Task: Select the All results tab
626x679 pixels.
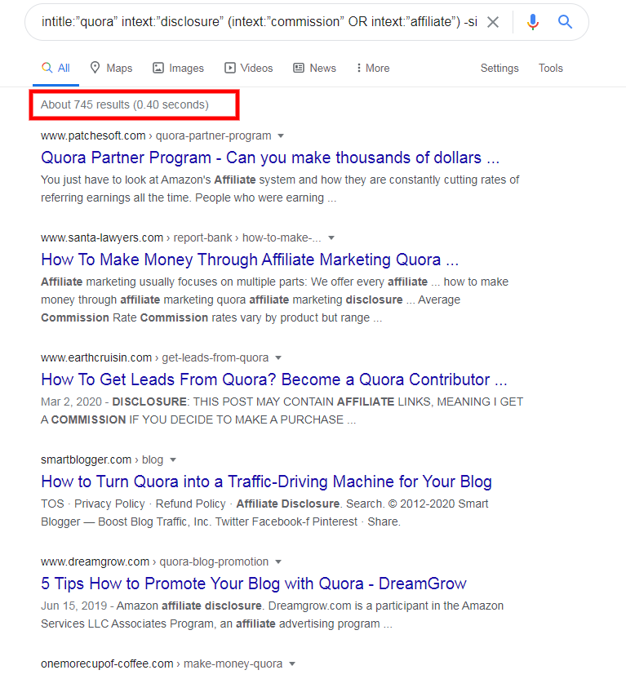Action: tap(55, 68)
